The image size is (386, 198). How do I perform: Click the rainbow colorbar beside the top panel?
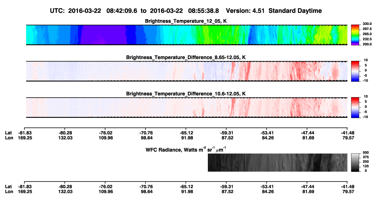(356, 35)
